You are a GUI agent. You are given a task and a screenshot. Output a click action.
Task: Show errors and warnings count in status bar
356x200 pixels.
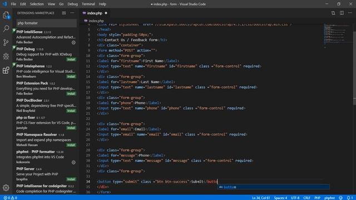click(x=11, y=198)
